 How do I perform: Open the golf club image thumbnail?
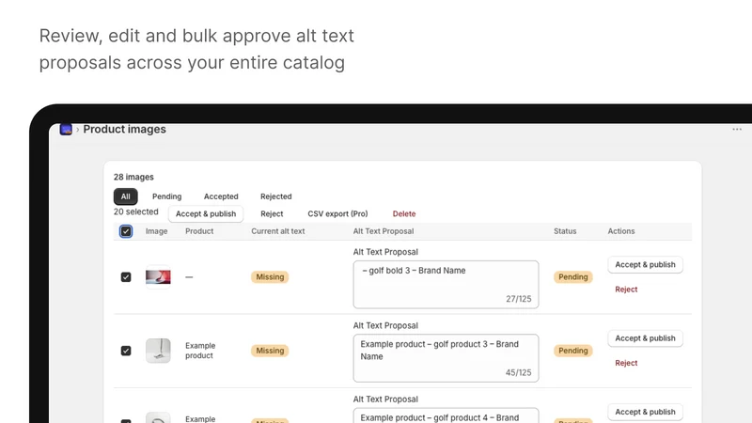point(158,351)
